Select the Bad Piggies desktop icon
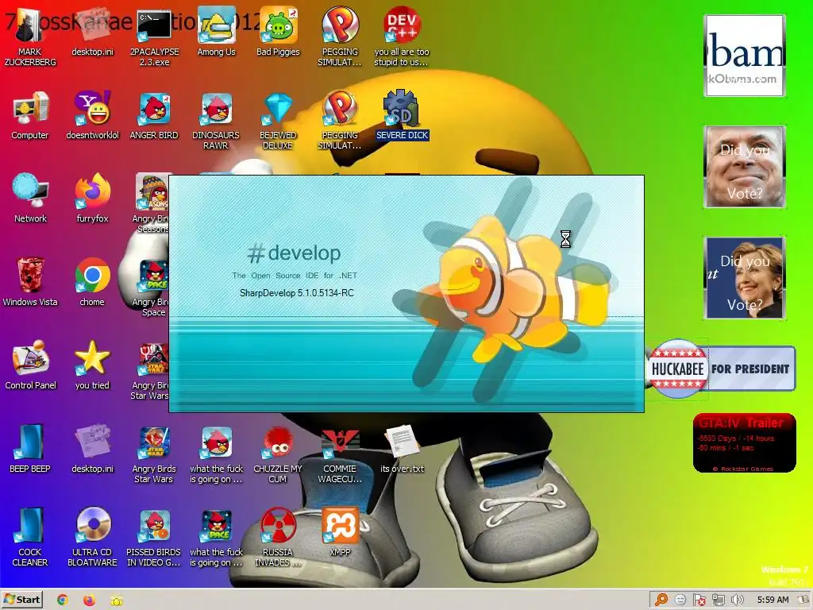Viewport: 813px width, 610px height. (279, 32)
